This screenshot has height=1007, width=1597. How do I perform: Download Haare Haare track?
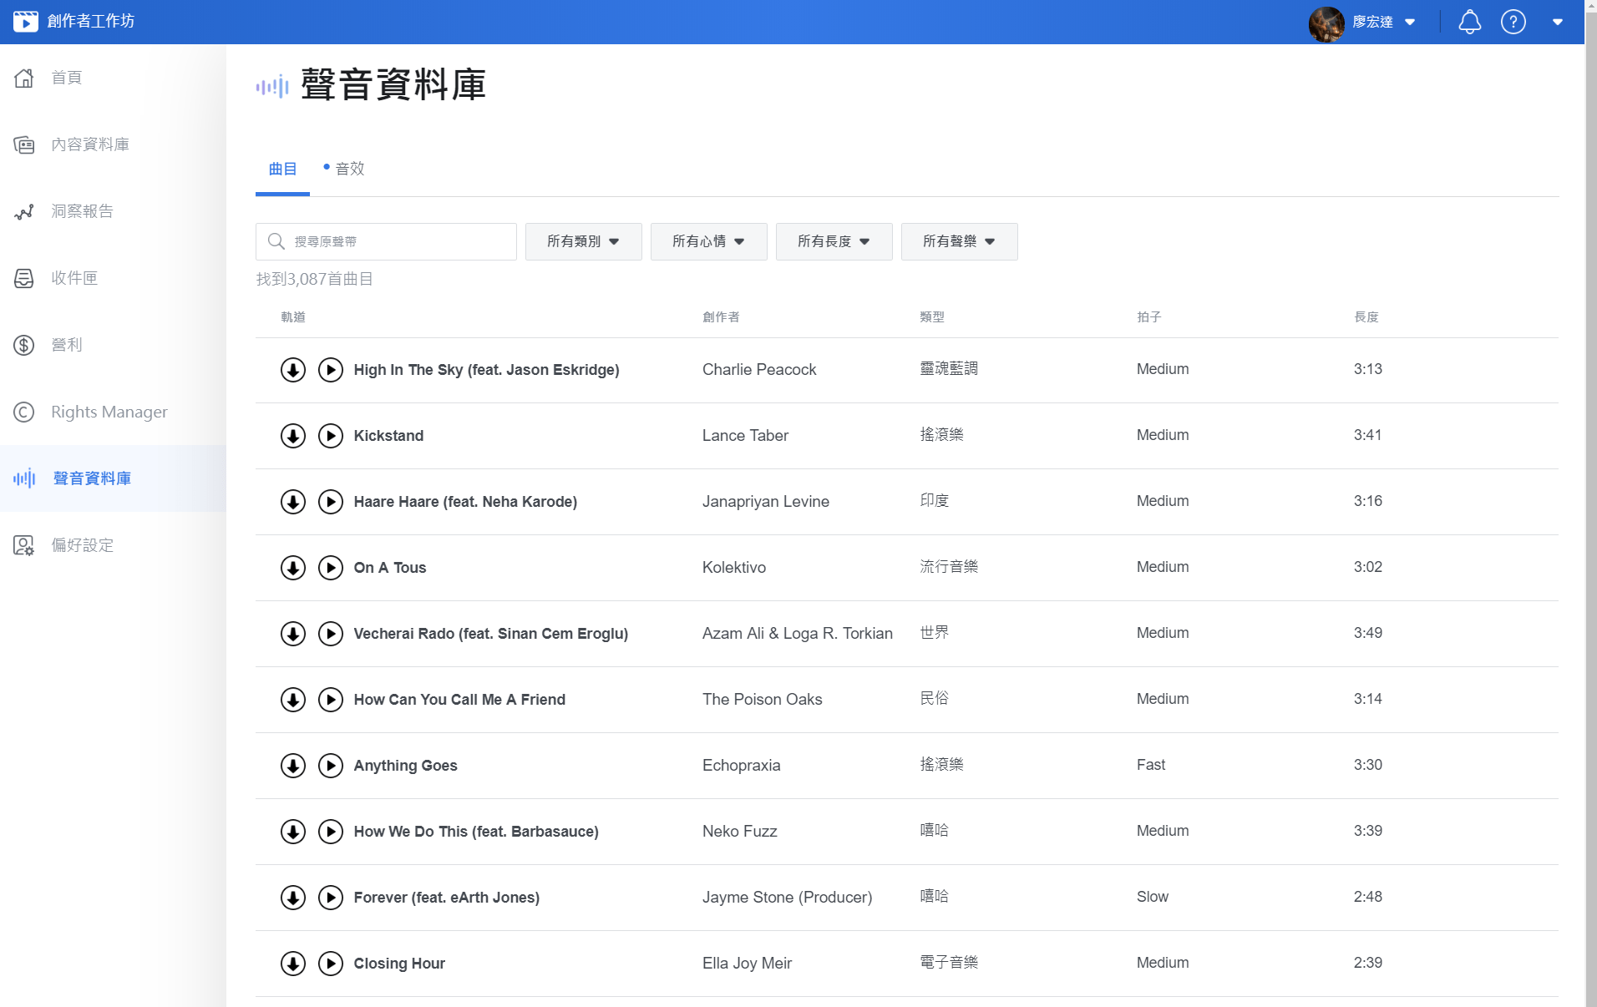click(x=293, y=502)
